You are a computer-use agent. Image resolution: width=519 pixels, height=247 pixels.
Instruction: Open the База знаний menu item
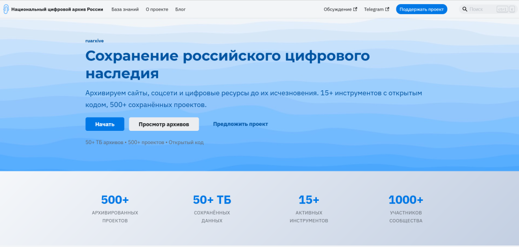[x=125, y=9]
